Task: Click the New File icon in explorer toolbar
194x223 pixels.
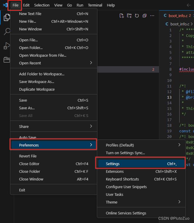Action: tap(122, 16)
